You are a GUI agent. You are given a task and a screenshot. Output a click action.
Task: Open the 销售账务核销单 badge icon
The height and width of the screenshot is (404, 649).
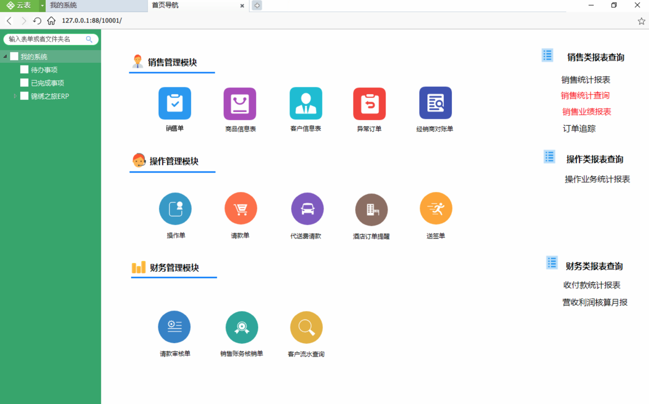(x=242, y=327)
